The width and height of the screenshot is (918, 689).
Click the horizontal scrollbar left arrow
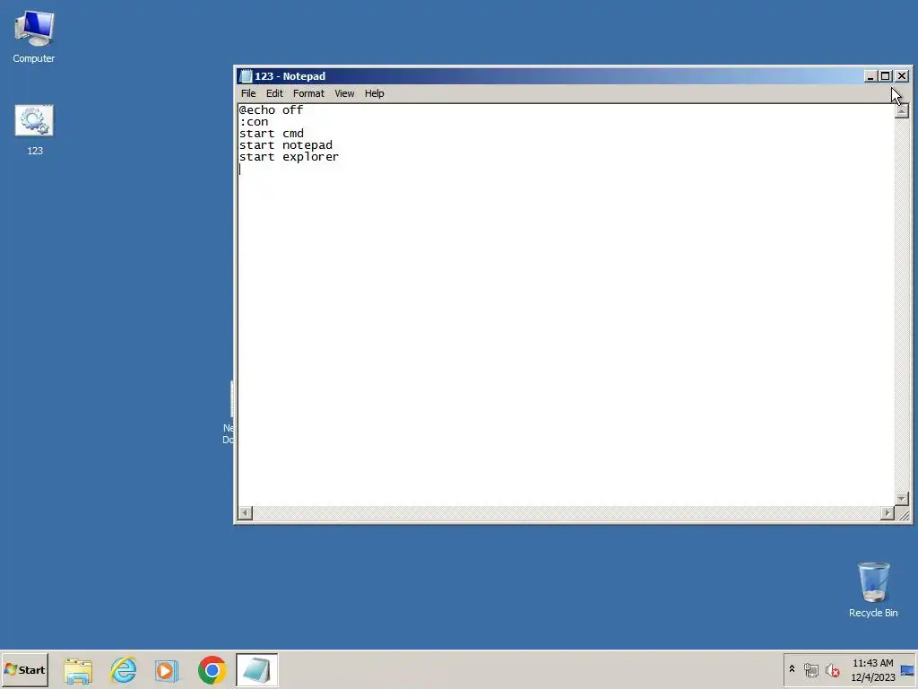point(246,512)
